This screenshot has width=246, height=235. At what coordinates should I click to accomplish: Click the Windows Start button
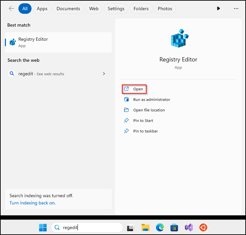click(x=43, y=227)
